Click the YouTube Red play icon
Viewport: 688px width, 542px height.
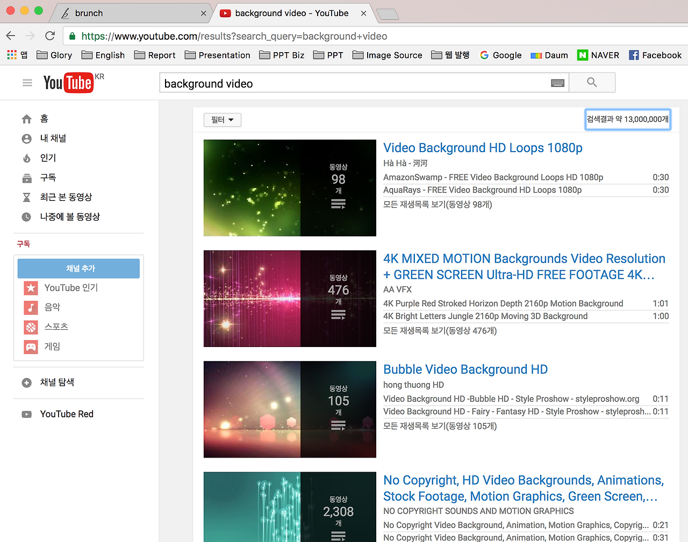pos(26,414)
